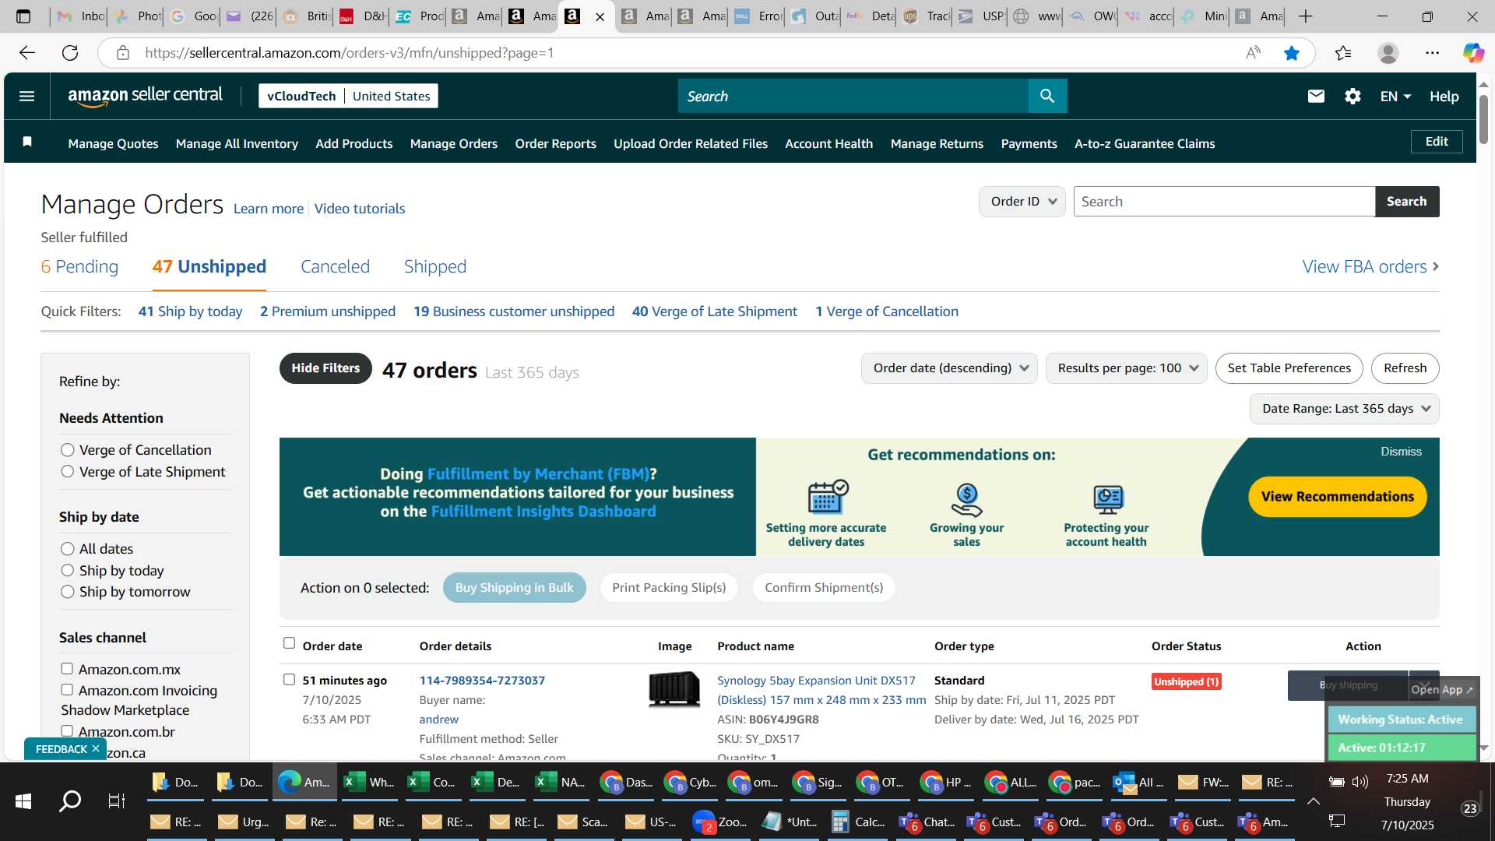The width and height of the screenshot is (1495, 841).
Task: Open the Copilot icon in browser toolbar
Action: pyautogui.click(x=1473, y=53)
